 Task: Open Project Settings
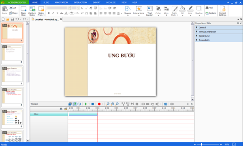point(222,11)
